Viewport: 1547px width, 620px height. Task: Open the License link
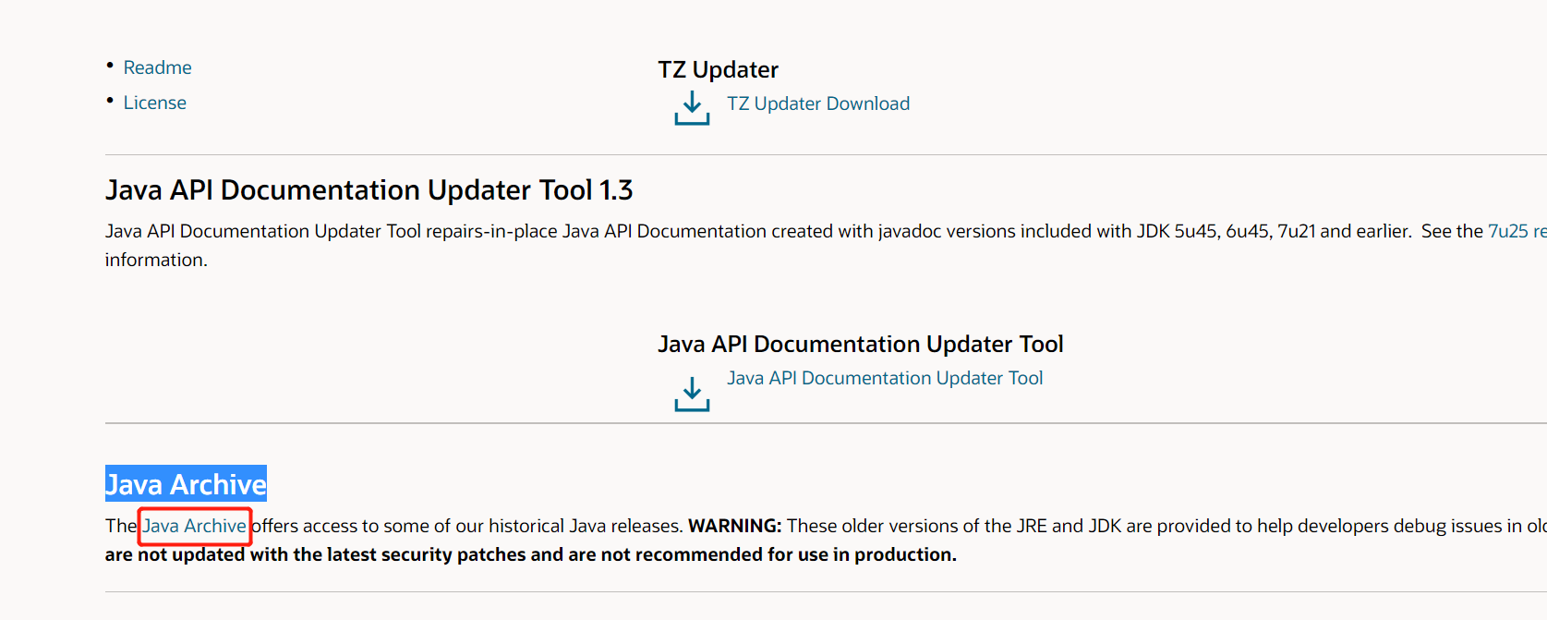click(x=155, y=103)
